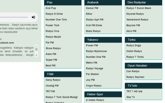Open Radyo 7 Türk Sanat Müziği
This screenshot has height=103, width=165.
pos(62,97)
